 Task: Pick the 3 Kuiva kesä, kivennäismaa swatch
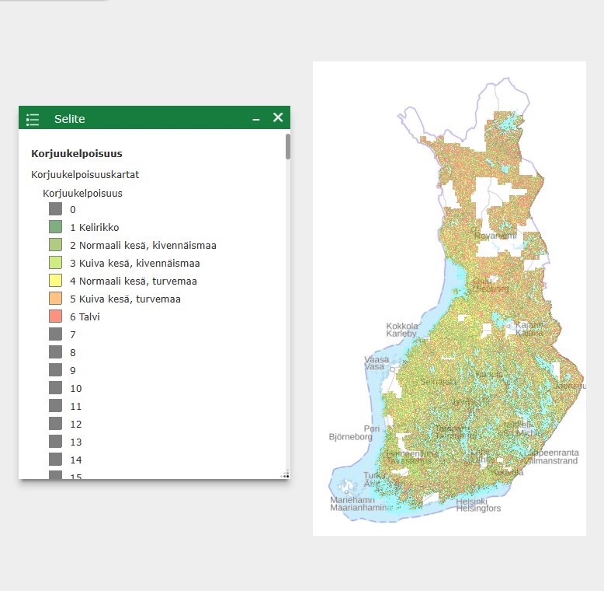click(x=55, y=263)
